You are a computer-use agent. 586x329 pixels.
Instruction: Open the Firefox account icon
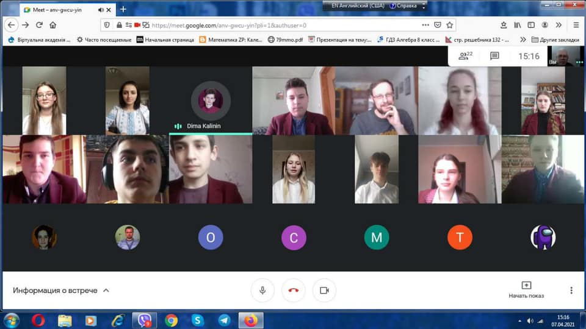[x=545, y=25]
